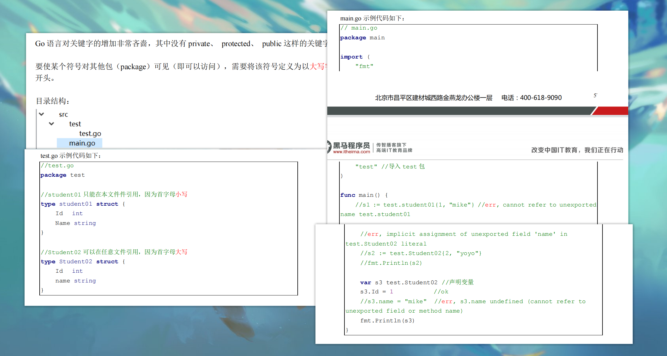
Task: Open test.go in the directory tree
Action: 90,134
